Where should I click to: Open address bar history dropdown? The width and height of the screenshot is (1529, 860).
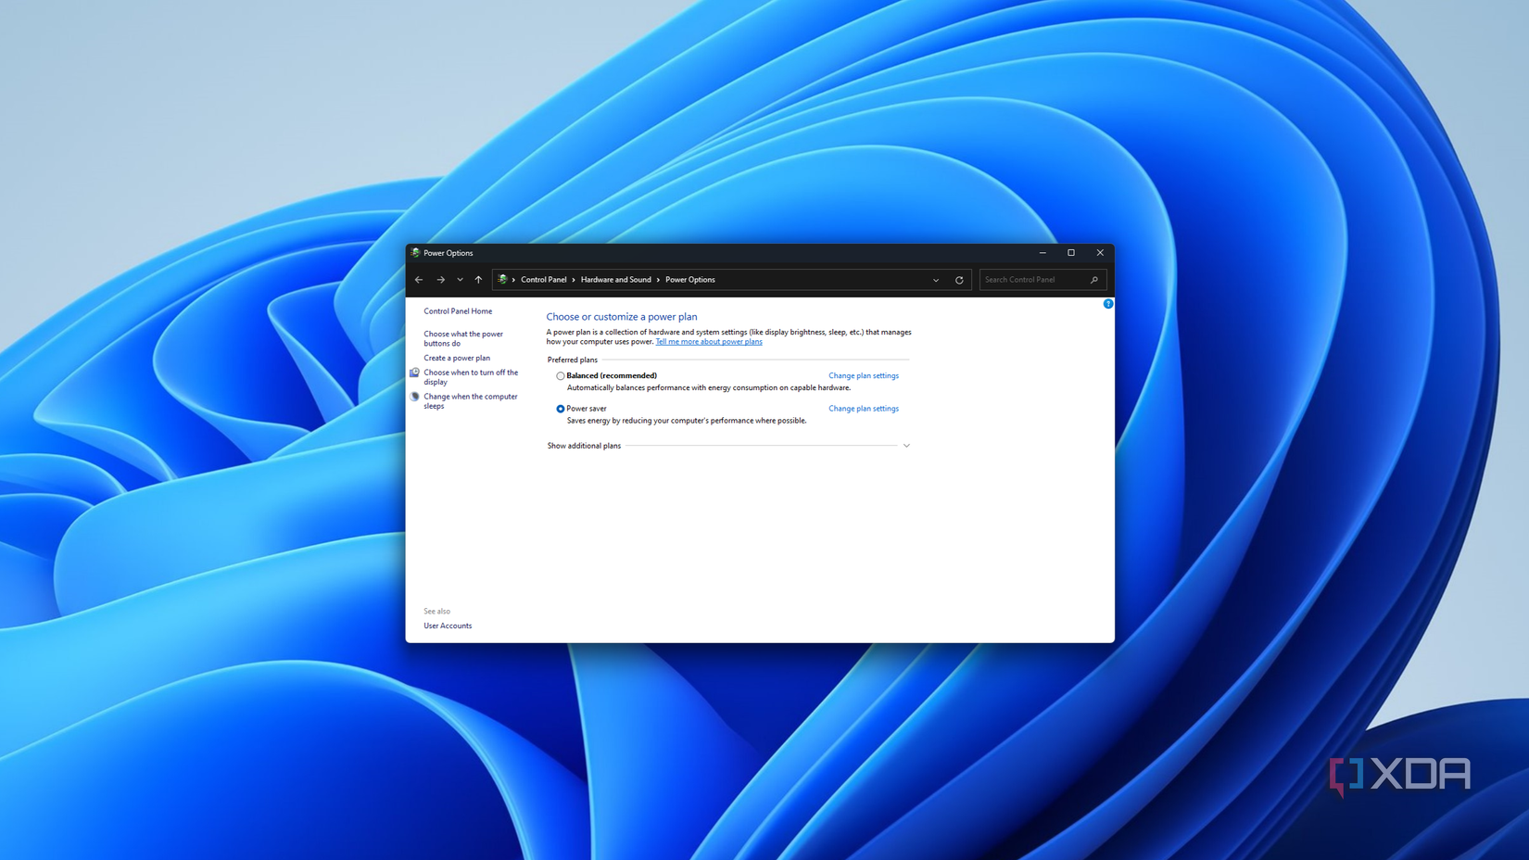click(x=936, y=280)
